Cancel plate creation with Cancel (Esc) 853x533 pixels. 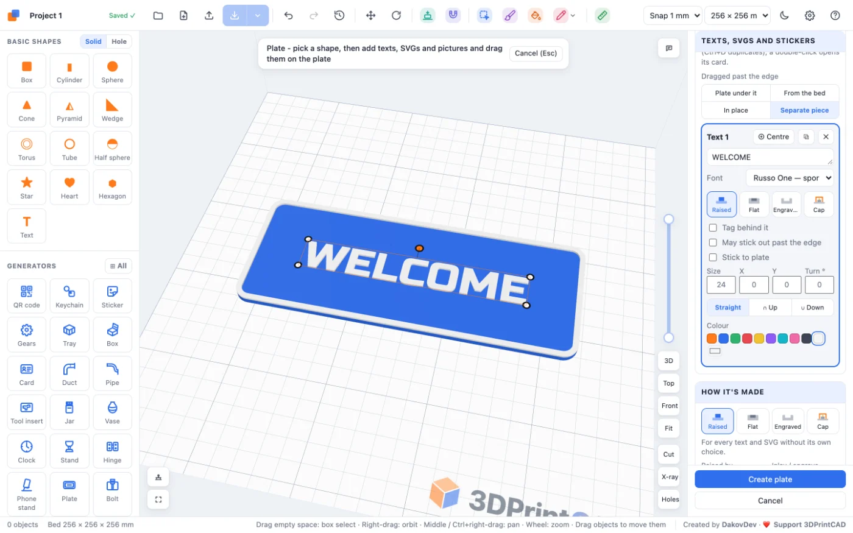pyautogui.click(x=536, y=54)
